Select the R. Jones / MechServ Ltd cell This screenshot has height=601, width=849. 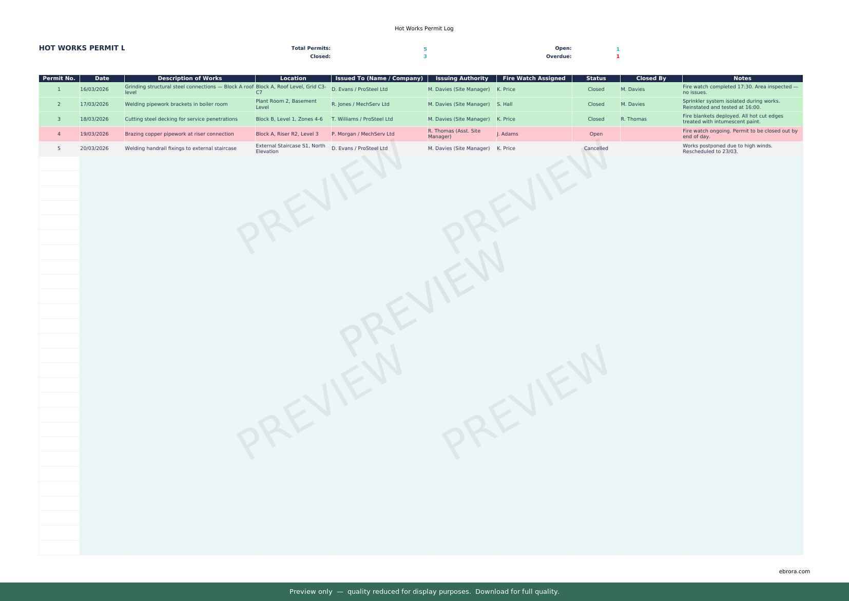tap(360, 104)
